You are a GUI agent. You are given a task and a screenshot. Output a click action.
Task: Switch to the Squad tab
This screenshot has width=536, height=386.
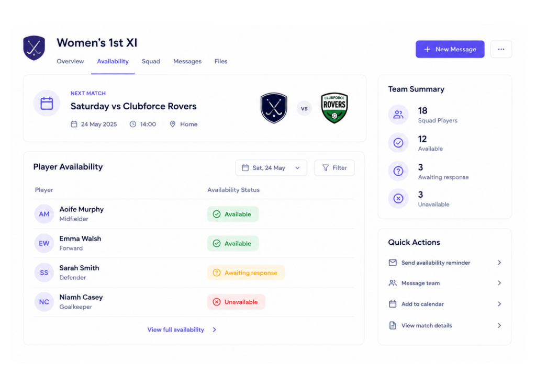tap(151, 62)
